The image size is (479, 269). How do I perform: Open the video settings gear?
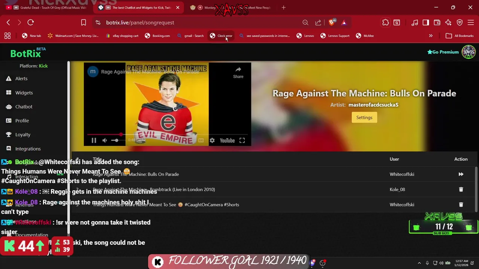[x=212, y=140]
